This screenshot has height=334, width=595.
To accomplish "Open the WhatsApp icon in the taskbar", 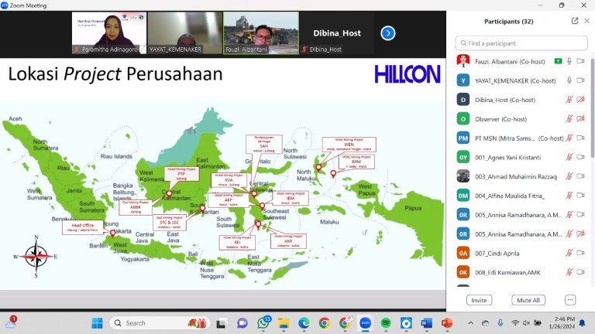I will (263, 322).
